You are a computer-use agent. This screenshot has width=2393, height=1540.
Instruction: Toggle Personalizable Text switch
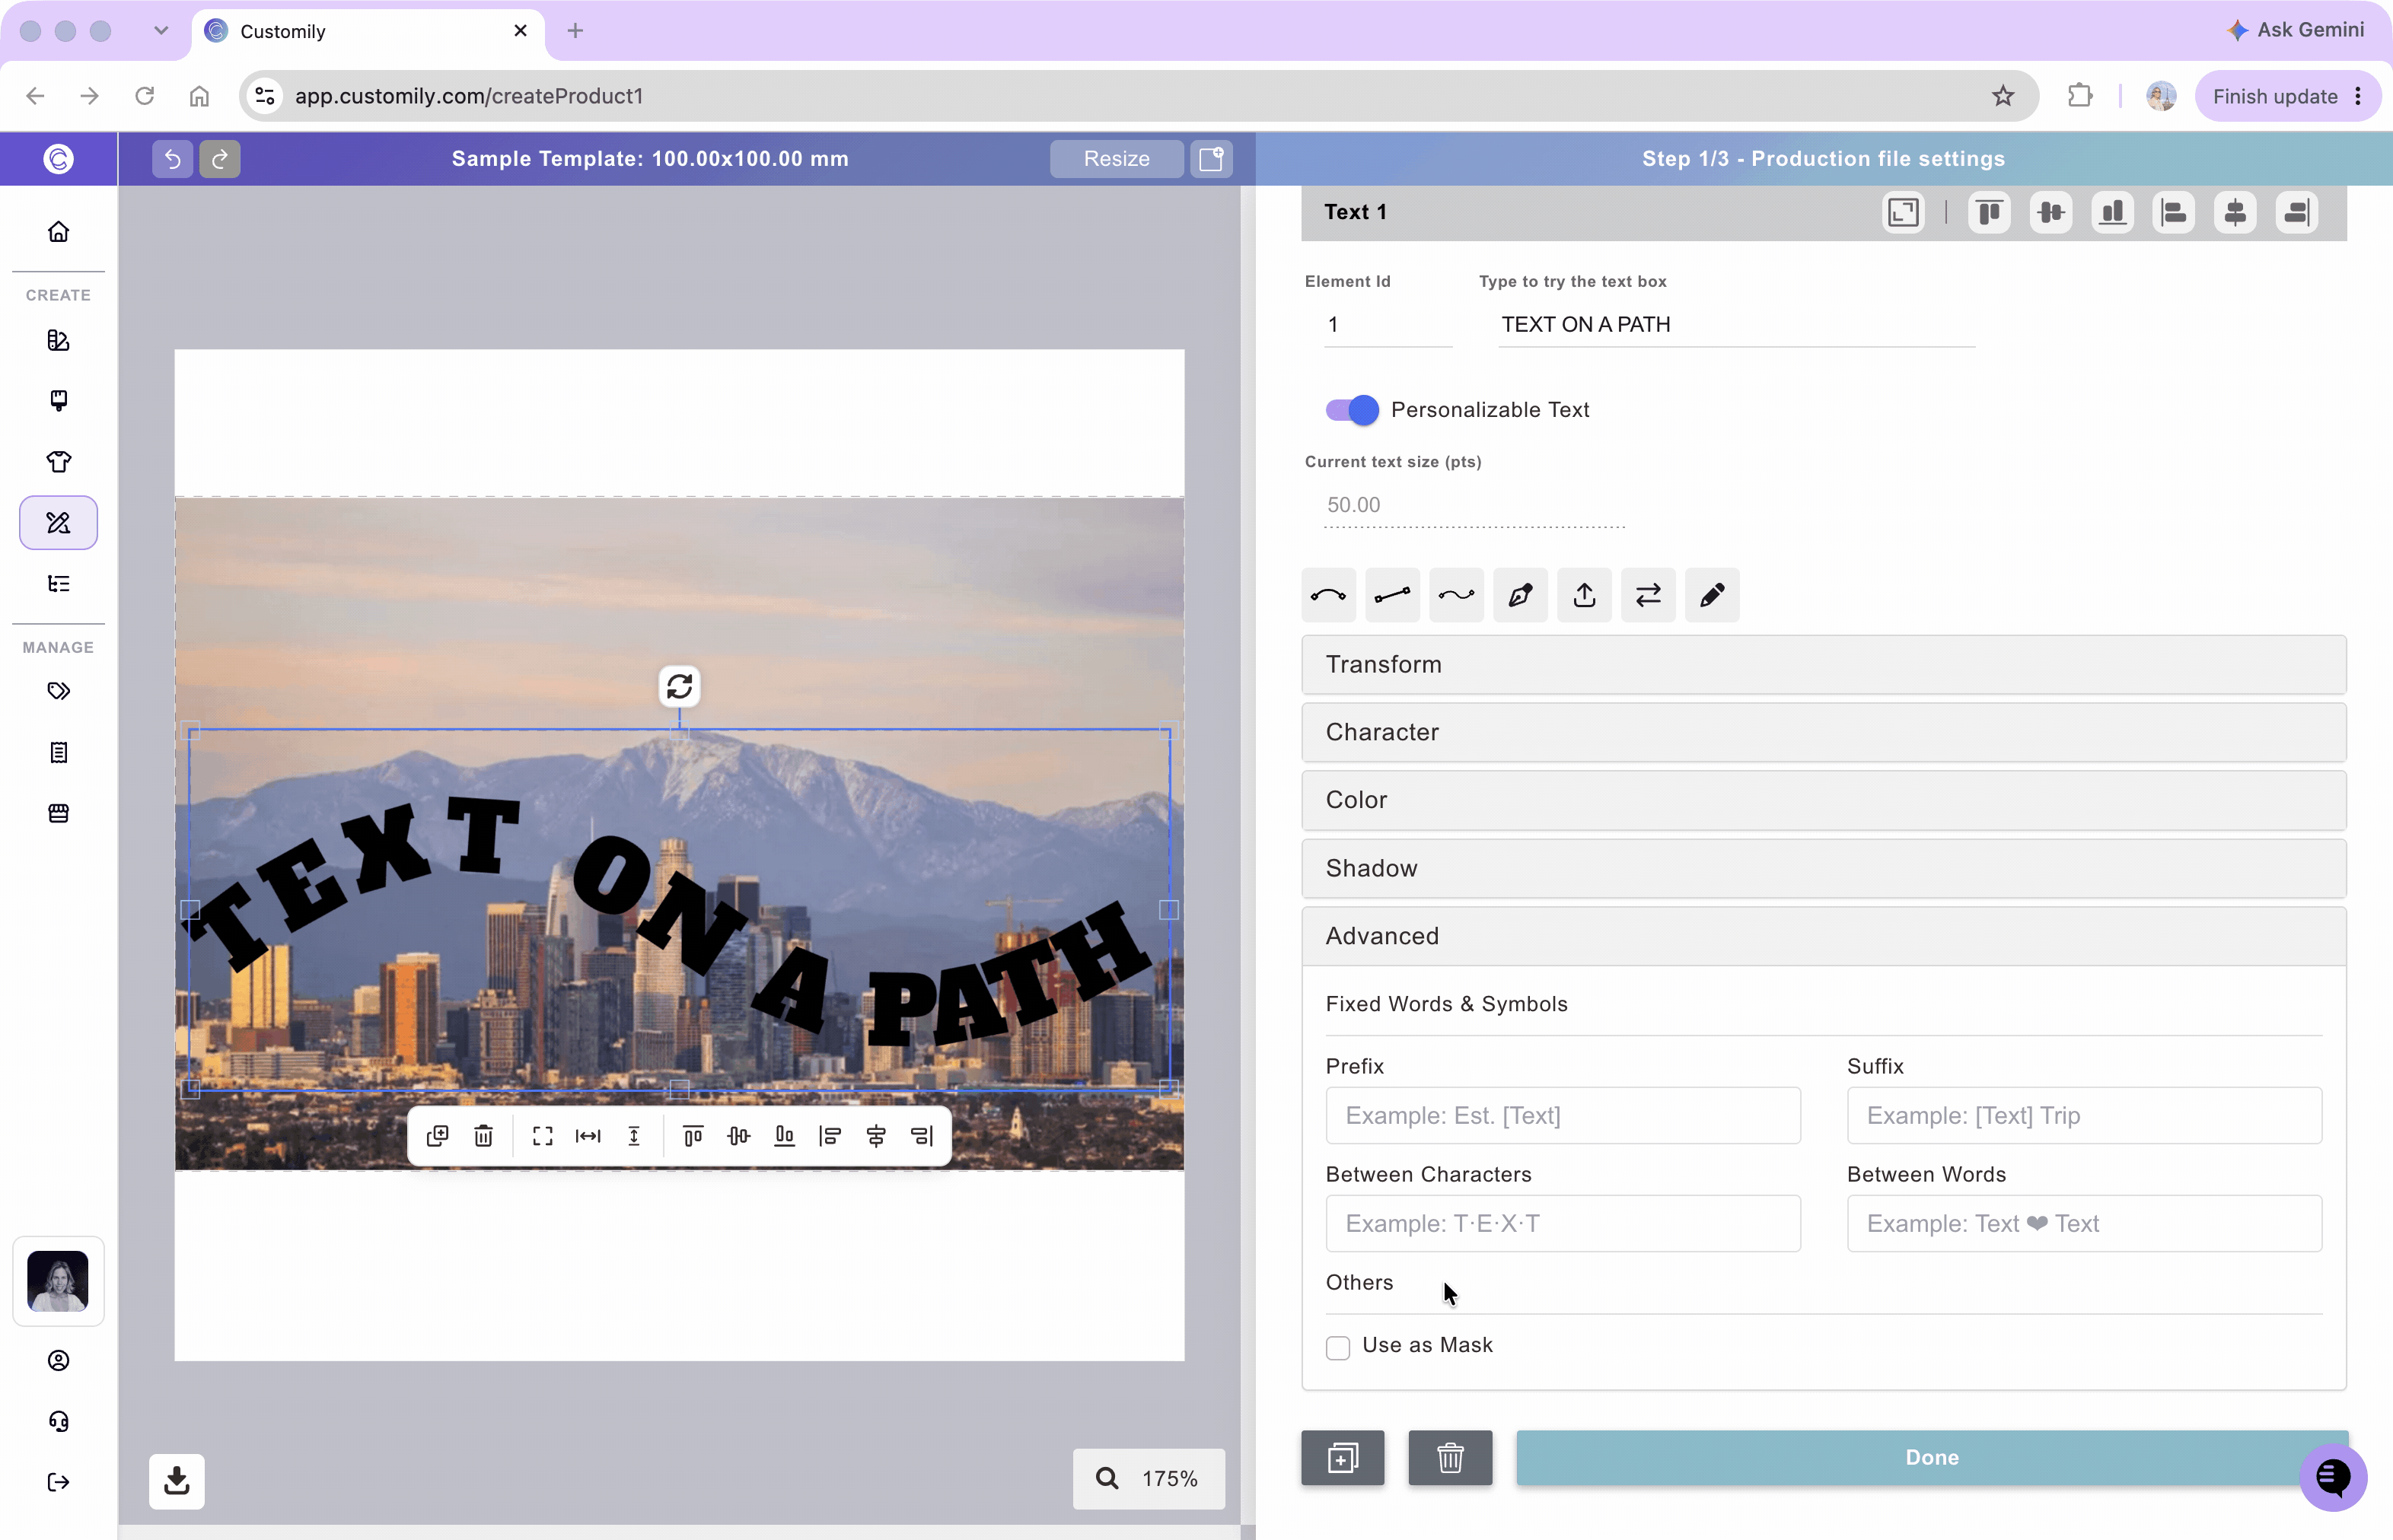tap(1353, 410)
